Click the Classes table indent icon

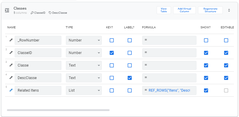pyautogui.click(x=7, y=10)
